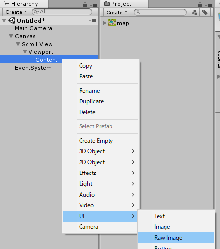
Task: Choose Copy in the context menu
Action: click(x=101, y=66)
